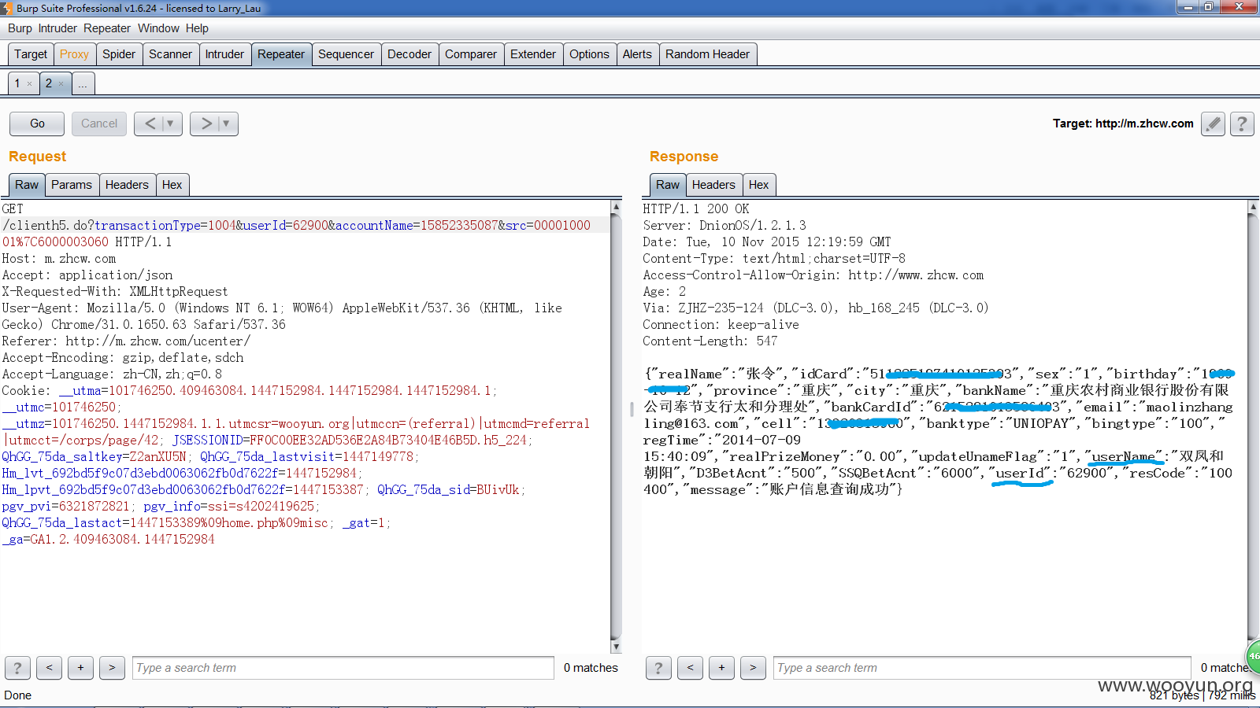Switch to the Comparer tab
Screen dimensions: 1260x708
[x=471, y=54]
